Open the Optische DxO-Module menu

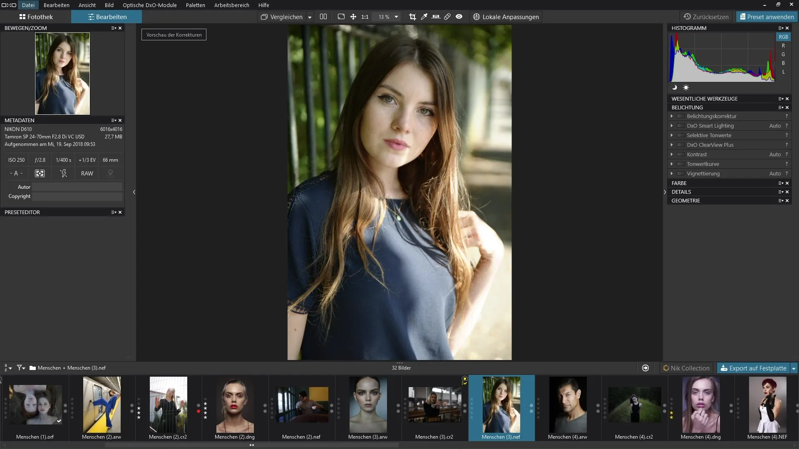[x=149, y=5]
